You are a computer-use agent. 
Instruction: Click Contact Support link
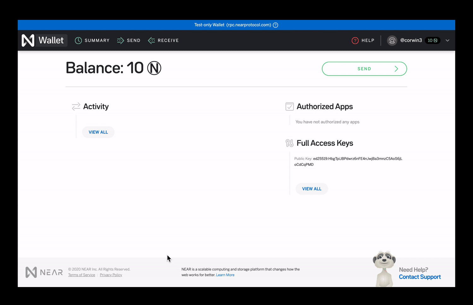(x=420, y=277)
